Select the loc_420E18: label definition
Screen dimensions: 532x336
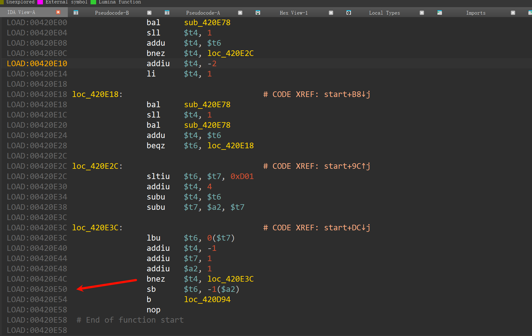click(x=97, y=94)
